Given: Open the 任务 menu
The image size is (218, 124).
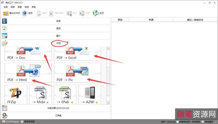Looking at the screenshot, I should pyautogui.click(x=5, y=7).
